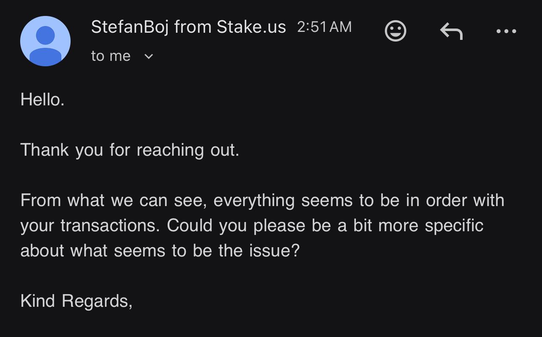This screenshot has width=542, height=337.
Task: Click the word "about" in the last line
Action: coord(42,251)
